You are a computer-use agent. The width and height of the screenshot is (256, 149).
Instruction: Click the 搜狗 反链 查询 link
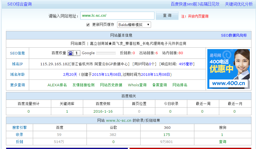[x=223, y=142]
